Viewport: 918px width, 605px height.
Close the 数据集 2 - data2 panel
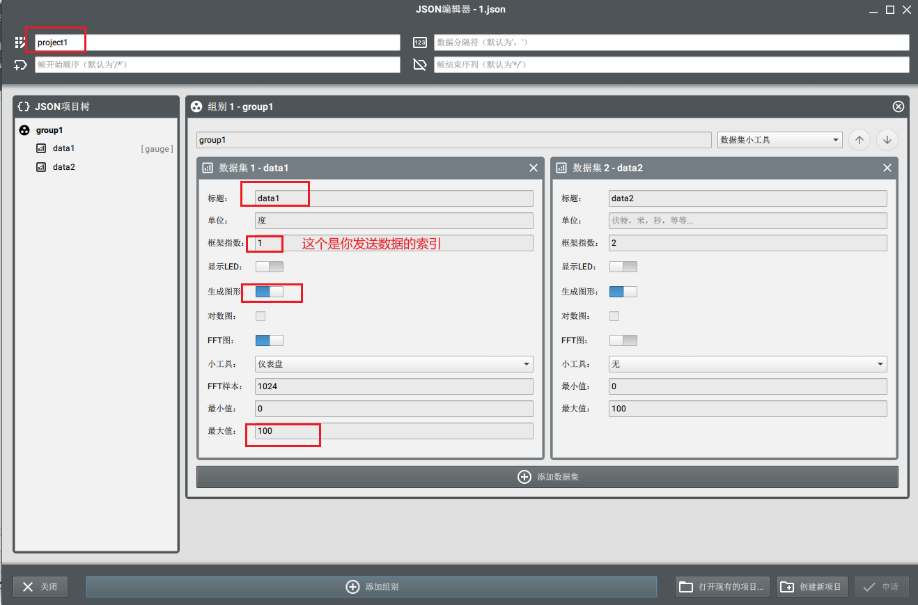[887, 168]
